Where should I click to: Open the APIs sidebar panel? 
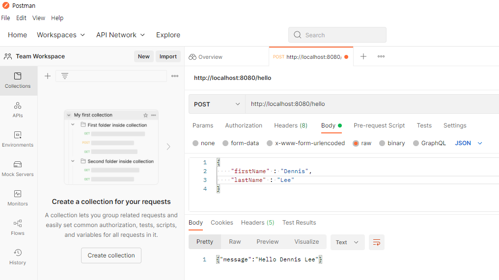[x=18, y=110]
